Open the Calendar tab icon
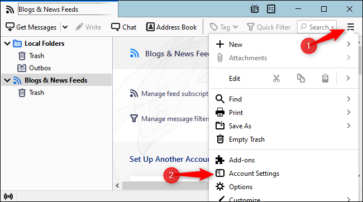Screen dimensions: 363x202 pyautogui.click(x=255, y=9)
